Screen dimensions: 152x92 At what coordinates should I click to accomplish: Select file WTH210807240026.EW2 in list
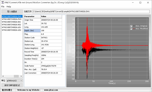tap(12, 19)
